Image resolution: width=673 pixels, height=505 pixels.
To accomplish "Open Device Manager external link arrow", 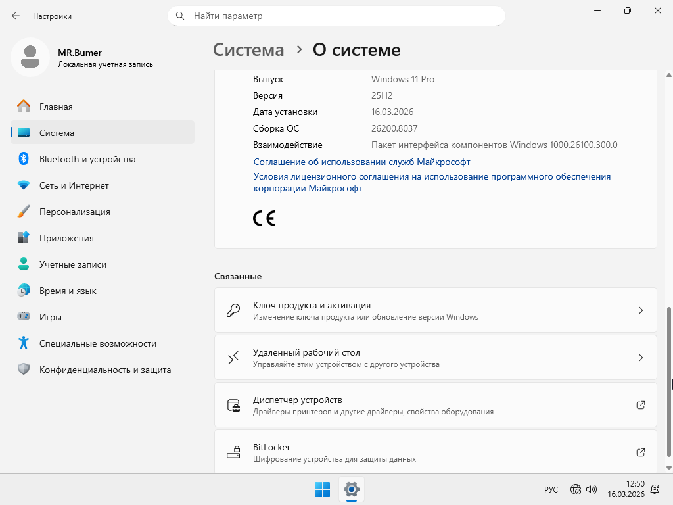I will (641, 405).
